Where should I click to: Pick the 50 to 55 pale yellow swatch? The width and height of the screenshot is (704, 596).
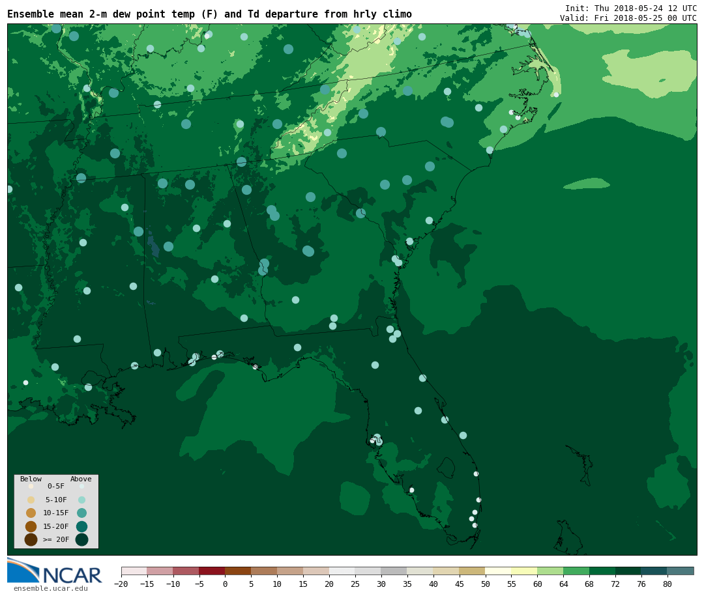coord(499,571)
